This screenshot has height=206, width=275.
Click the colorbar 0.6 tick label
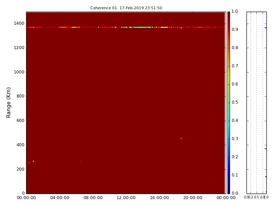(235, 84)
